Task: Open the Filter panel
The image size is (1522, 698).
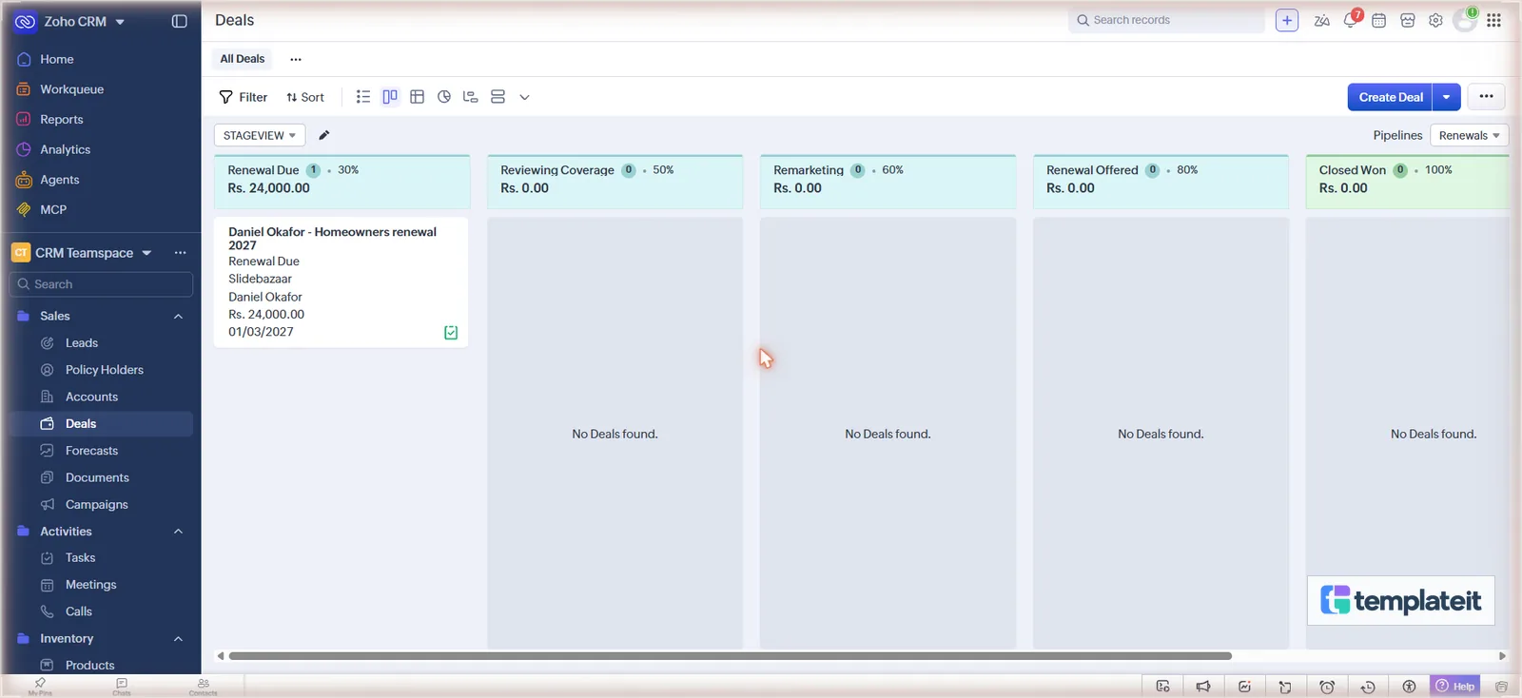Action: click(x=244, y=97)
